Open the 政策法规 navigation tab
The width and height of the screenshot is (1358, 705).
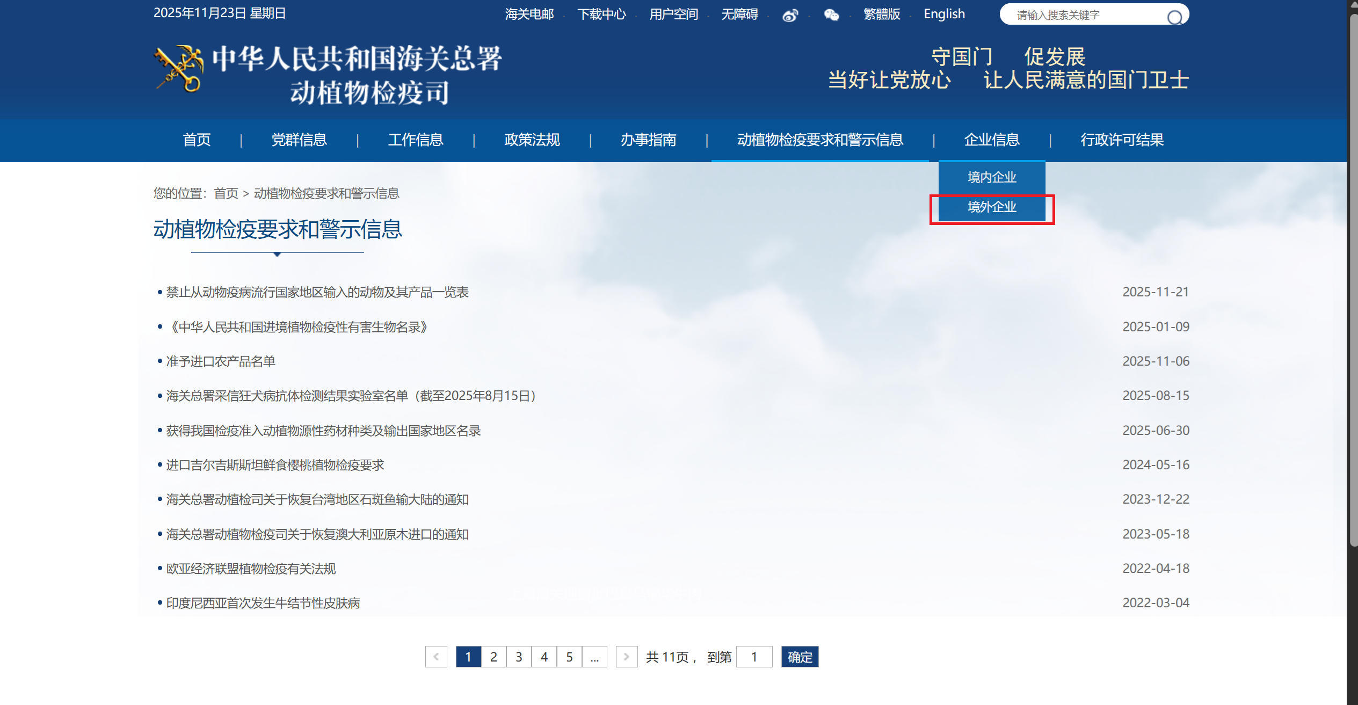tap(532, 140)
